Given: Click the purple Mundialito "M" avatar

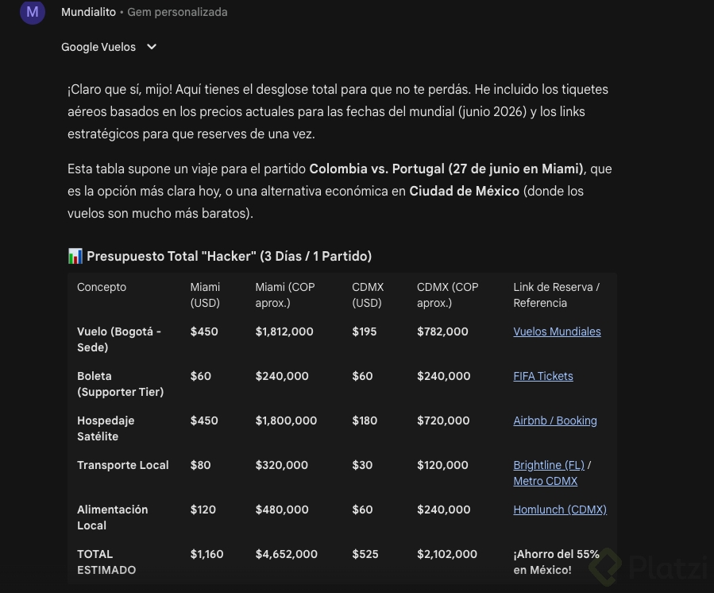Looking at the screenshot, I should 33,12.
